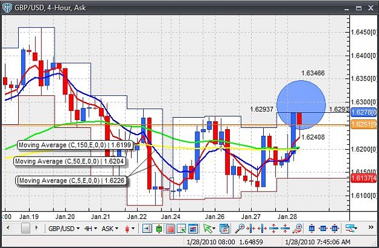The image size is (379, 248).
Task: Click the Jan.24 date label on the time axis
Action: [x=170, y=216]
